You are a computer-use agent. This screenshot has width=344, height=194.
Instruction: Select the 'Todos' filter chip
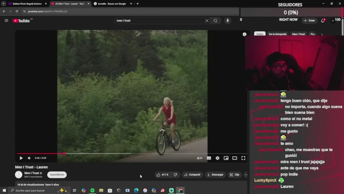[x=260, y=34]
